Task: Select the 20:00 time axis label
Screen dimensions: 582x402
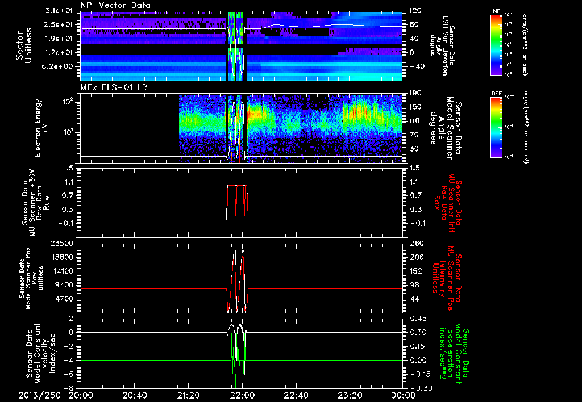Action: pos(81,395)
